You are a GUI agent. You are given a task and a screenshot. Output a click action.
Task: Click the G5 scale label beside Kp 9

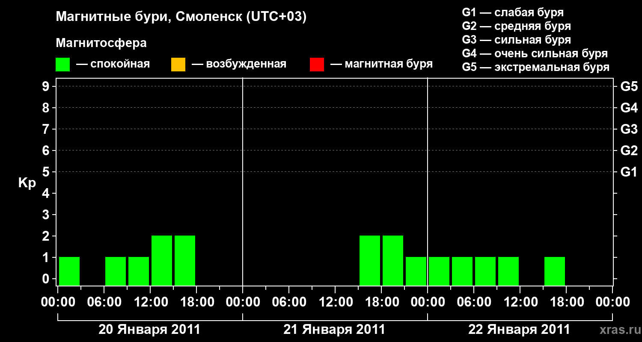(x=629, y=86)
